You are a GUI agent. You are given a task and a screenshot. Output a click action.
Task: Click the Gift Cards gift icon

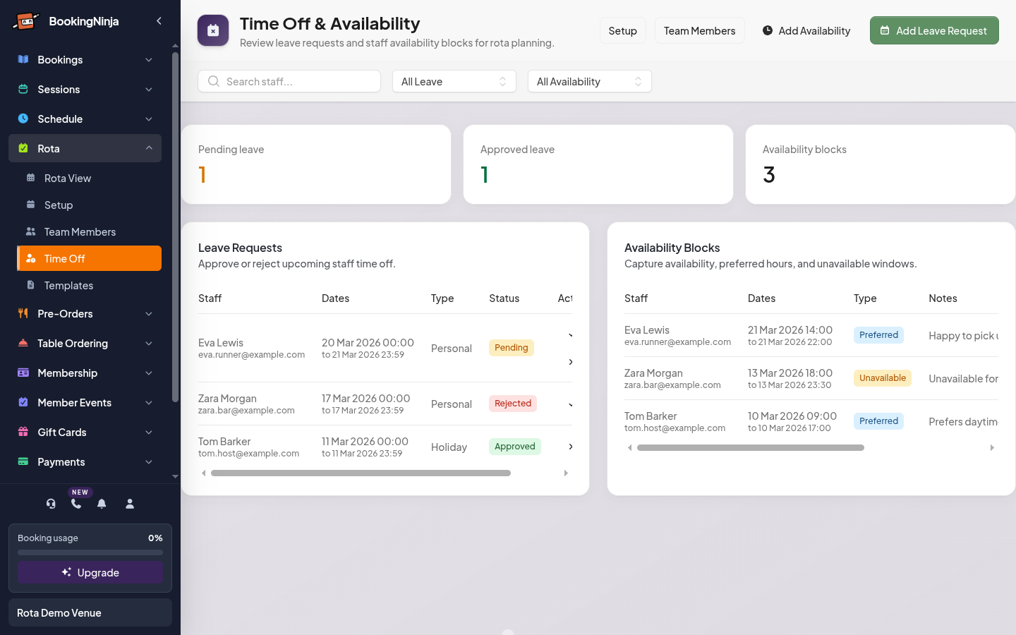(23, 432)
